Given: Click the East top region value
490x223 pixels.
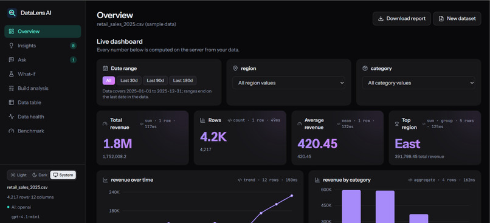Looking at the screenshot, I should tap(407, 143).
